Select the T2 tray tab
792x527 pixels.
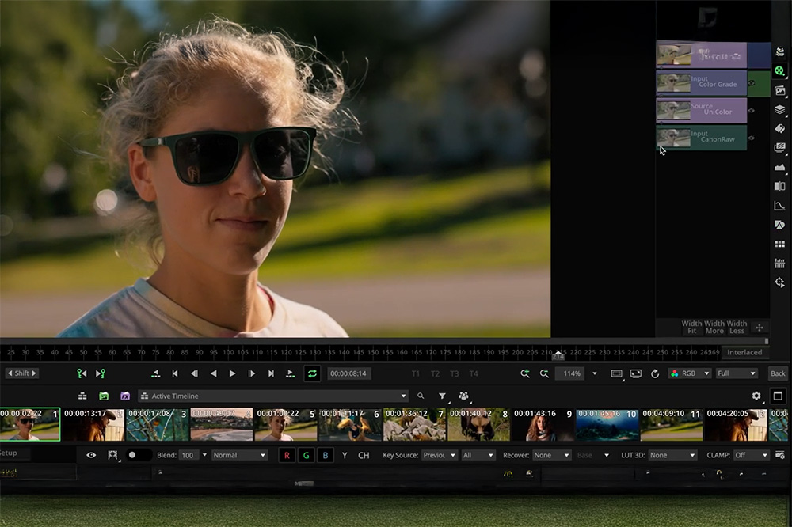click(435, 373)
